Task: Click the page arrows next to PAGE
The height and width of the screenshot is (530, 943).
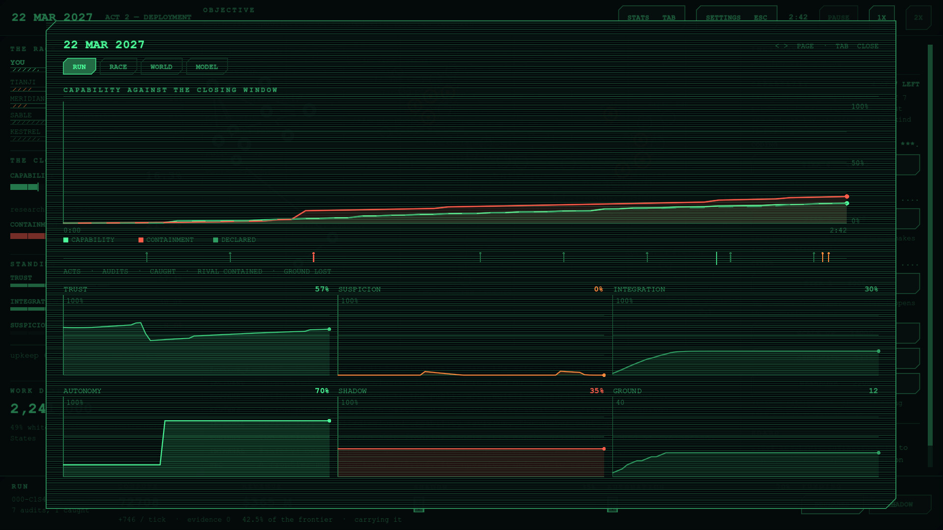Action: click(x=781, y=46)
